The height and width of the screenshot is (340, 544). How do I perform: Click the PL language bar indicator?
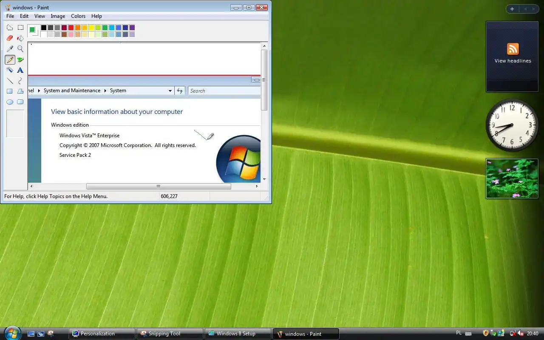[459, 333]
